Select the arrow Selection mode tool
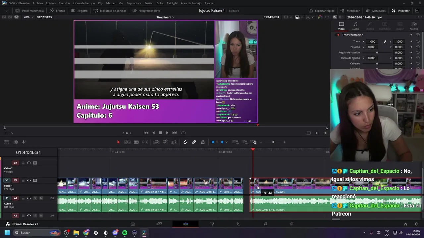 coord(118,142)
